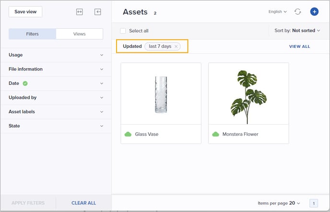Check the Select all checkbox
This screenshot has height=212, width=330.
pos(123,31)
